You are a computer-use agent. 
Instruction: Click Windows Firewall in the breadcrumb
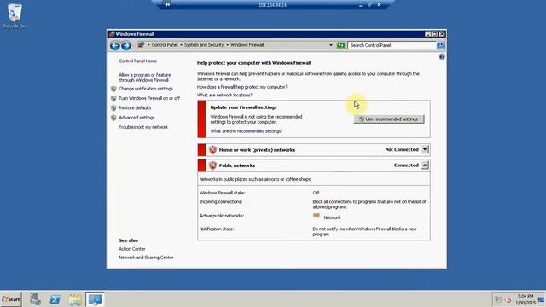[247, 45]
